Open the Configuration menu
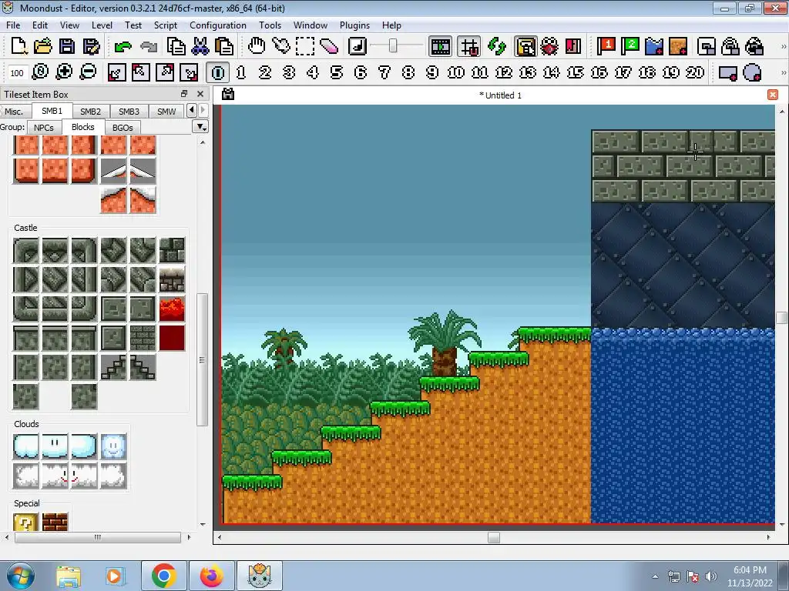Image resolution: width=789 pixels, height=591 pixels. tap(218, 25)
